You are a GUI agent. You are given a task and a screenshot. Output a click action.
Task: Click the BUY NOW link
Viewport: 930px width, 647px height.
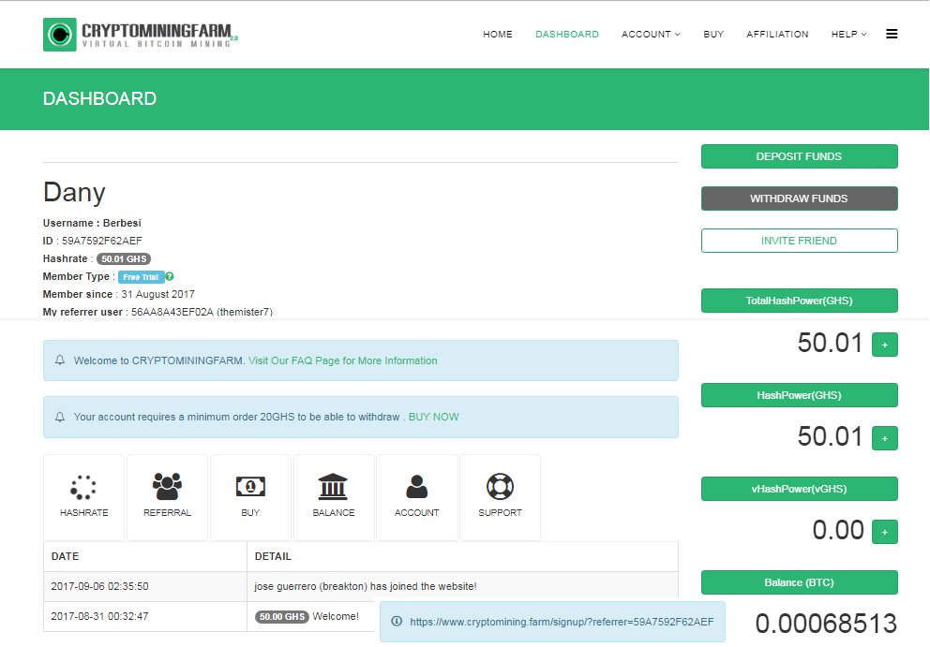pyautogui.click(x=433, y=417)
